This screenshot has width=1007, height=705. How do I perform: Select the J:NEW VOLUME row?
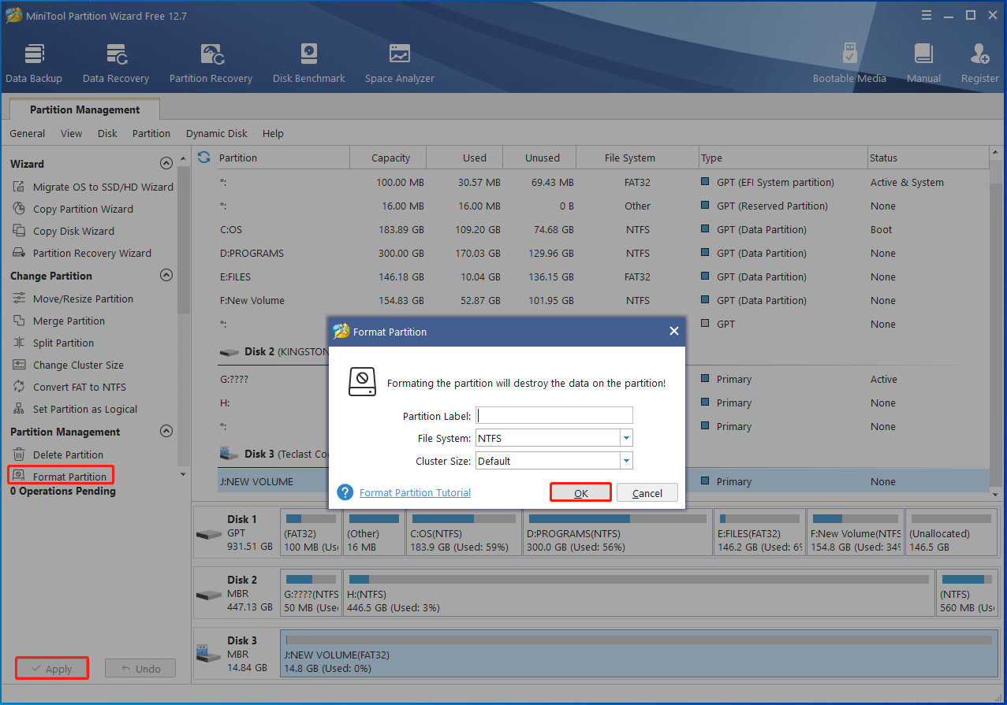coord(602,481)
